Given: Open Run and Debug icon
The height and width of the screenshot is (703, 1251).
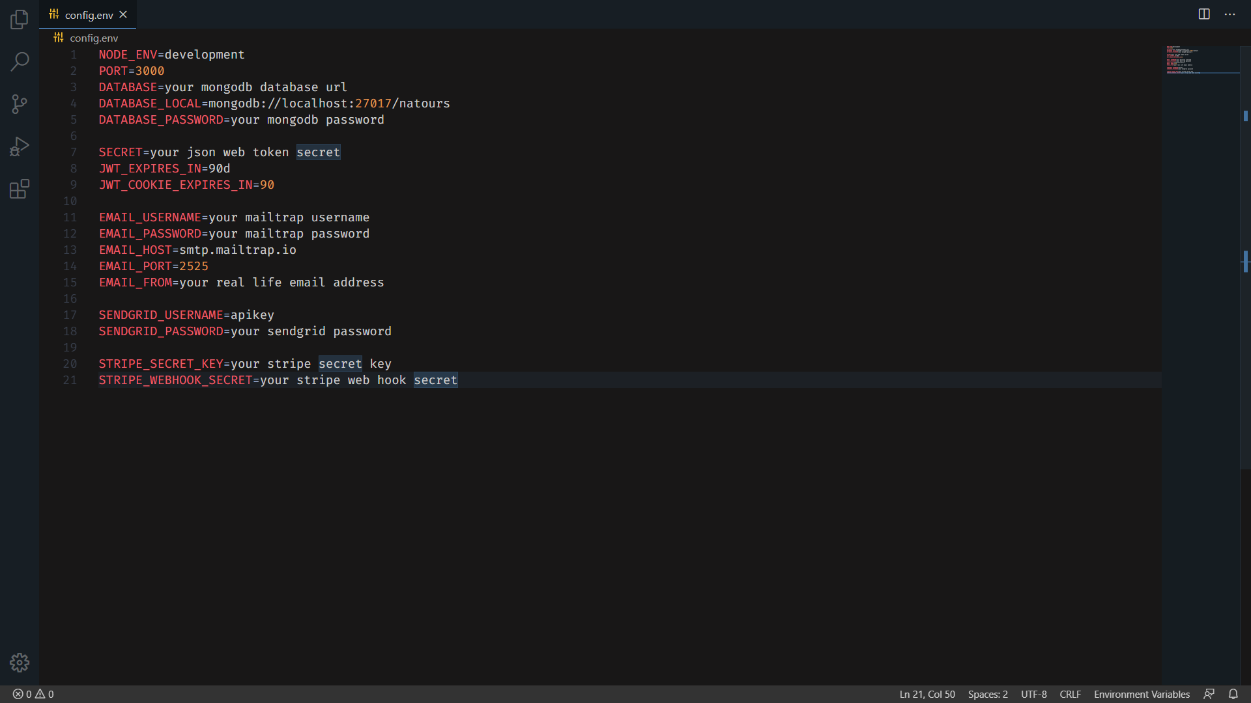Looking at the screenshot, I should coord(19,146).
